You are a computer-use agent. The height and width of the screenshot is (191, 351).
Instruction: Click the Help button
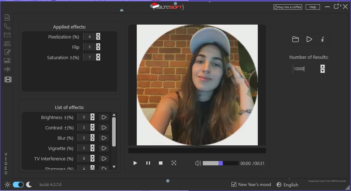(x=312, y=7)
